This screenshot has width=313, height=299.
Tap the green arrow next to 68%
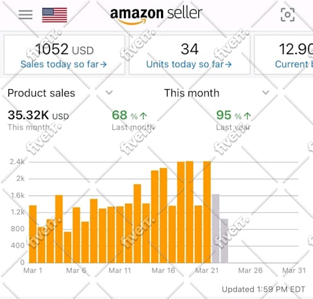pyautogui.click(x=143, y=116)
